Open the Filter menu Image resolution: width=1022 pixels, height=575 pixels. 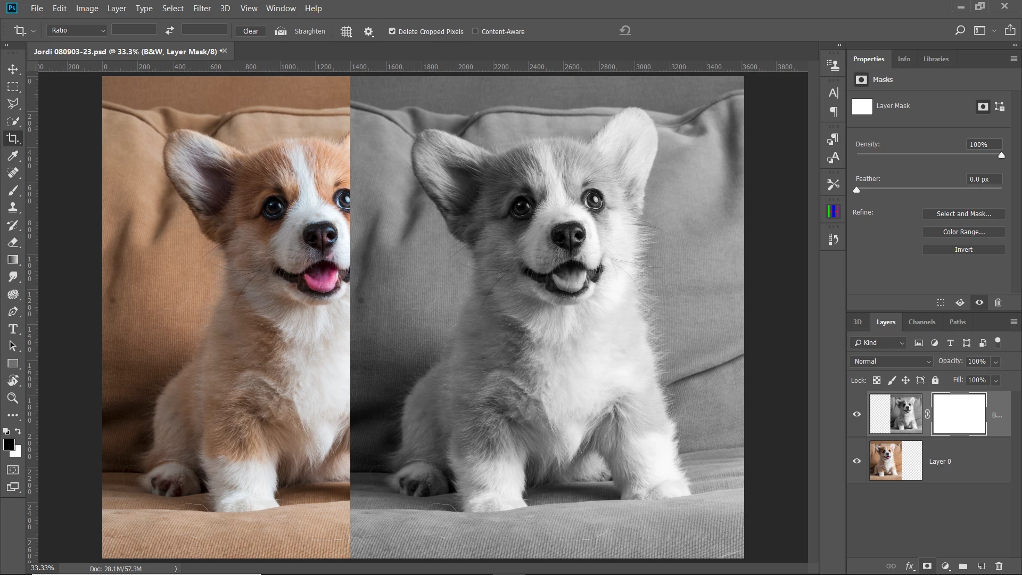(202, 9)
